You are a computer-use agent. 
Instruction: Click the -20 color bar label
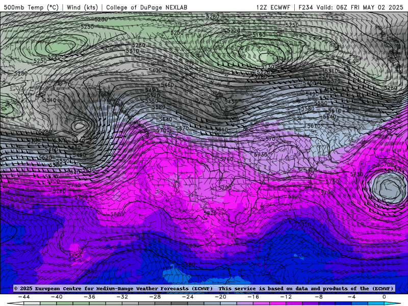[220, 297]
